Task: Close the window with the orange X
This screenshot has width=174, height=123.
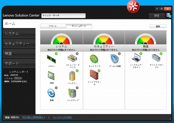Action: coord(167,9)
